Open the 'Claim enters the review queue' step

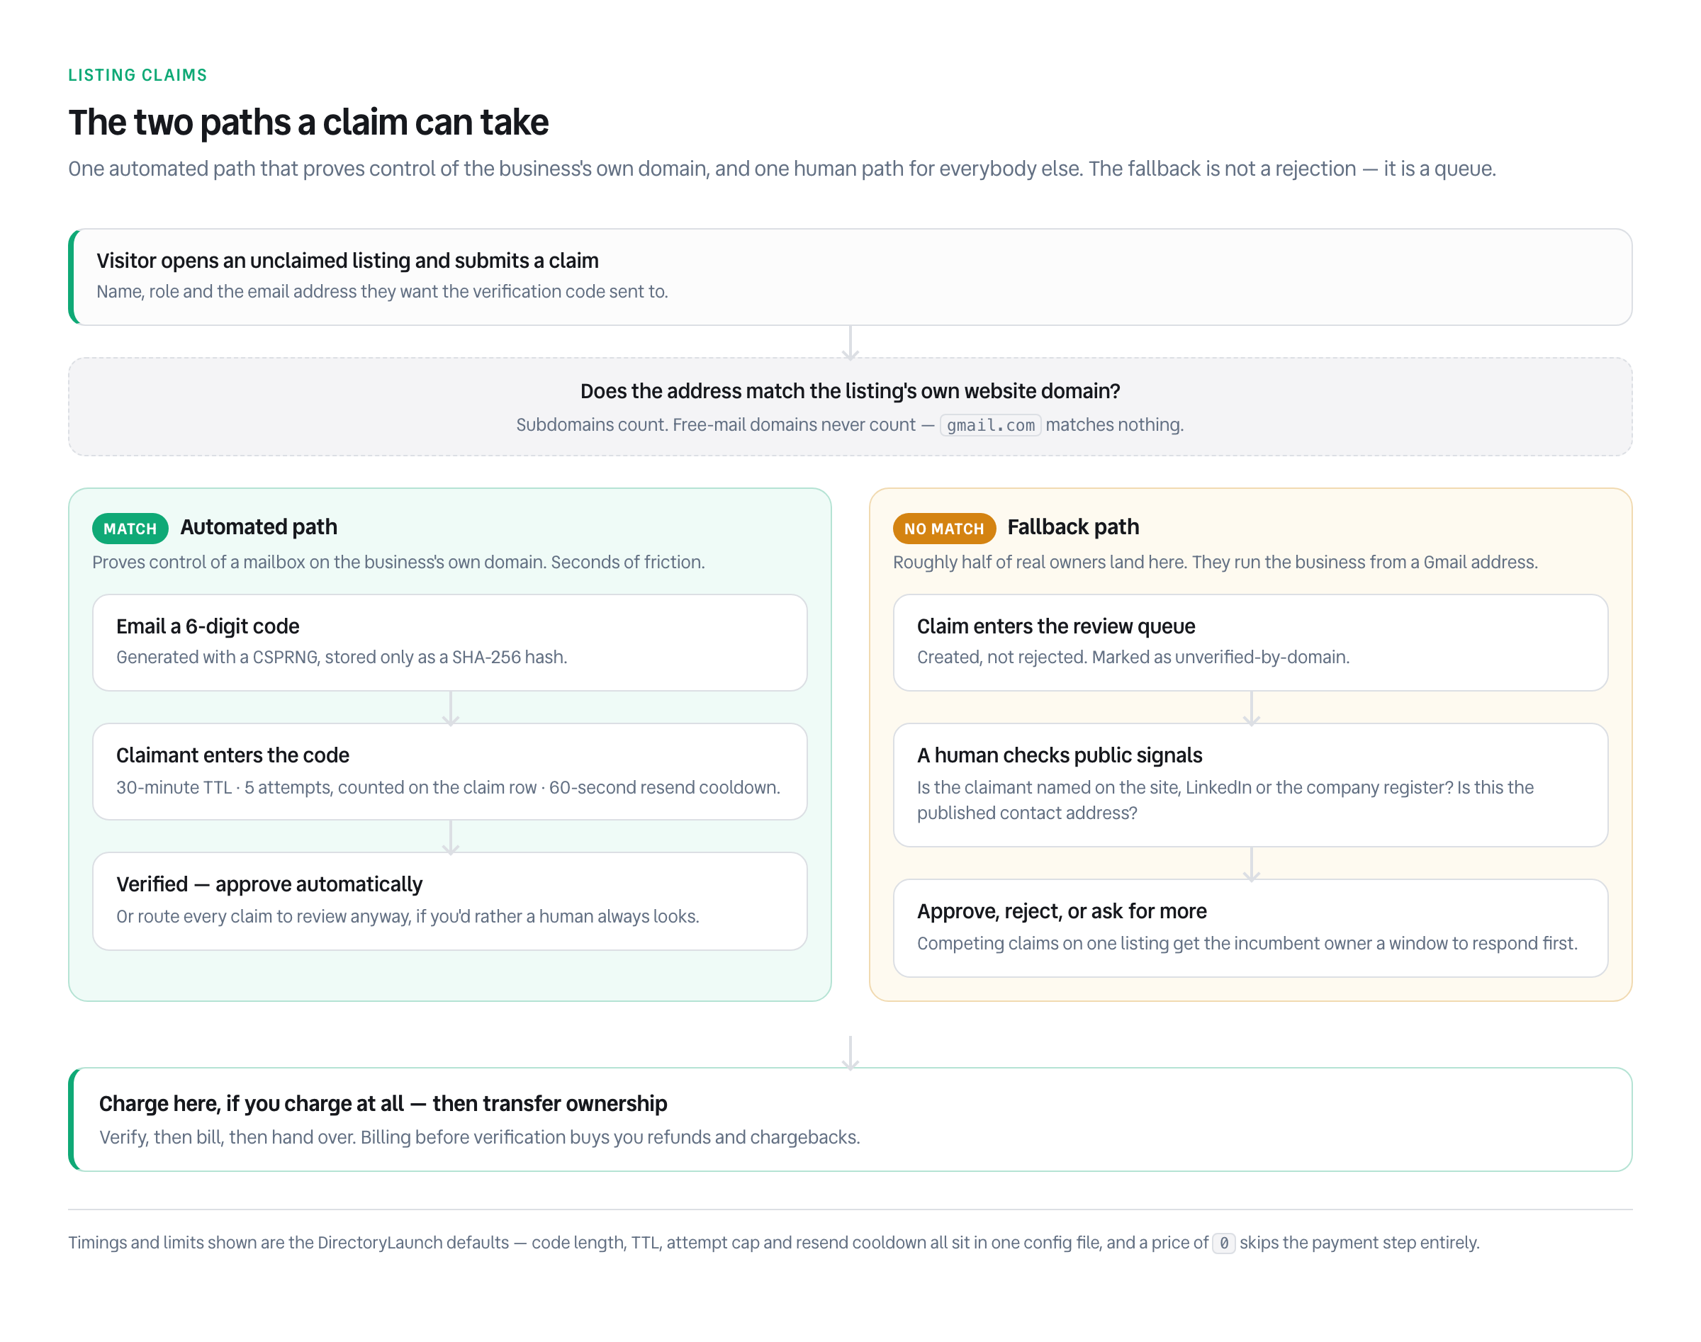1251,643
